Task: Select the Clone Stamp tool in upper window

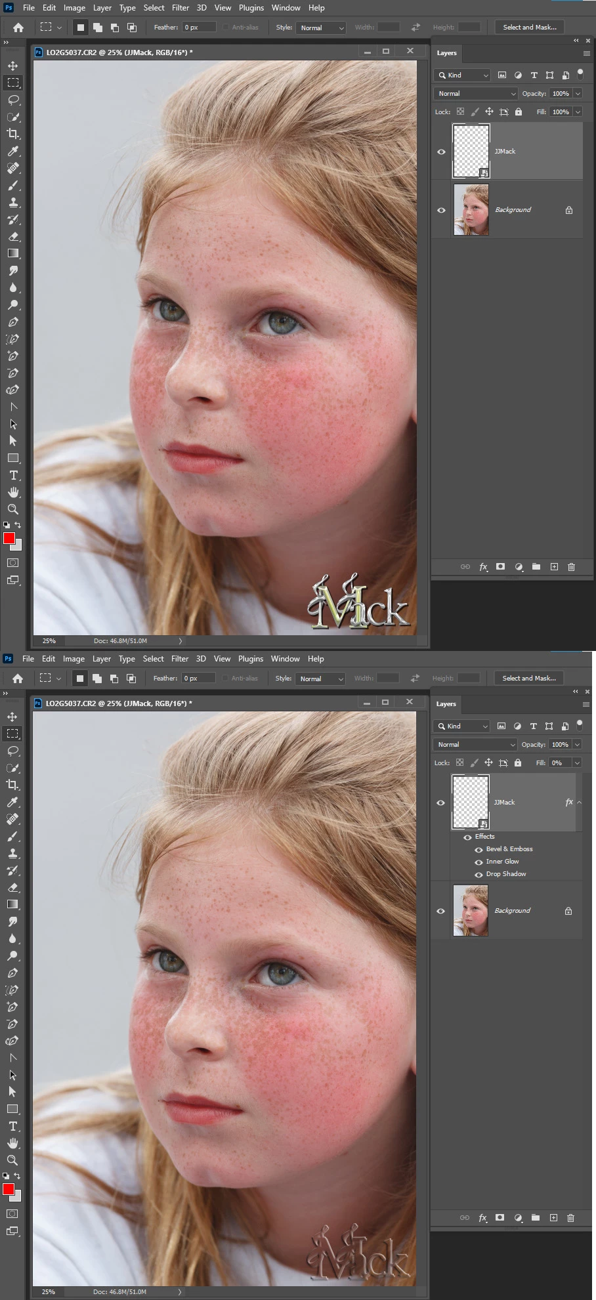Action: (x=12, y=202)
